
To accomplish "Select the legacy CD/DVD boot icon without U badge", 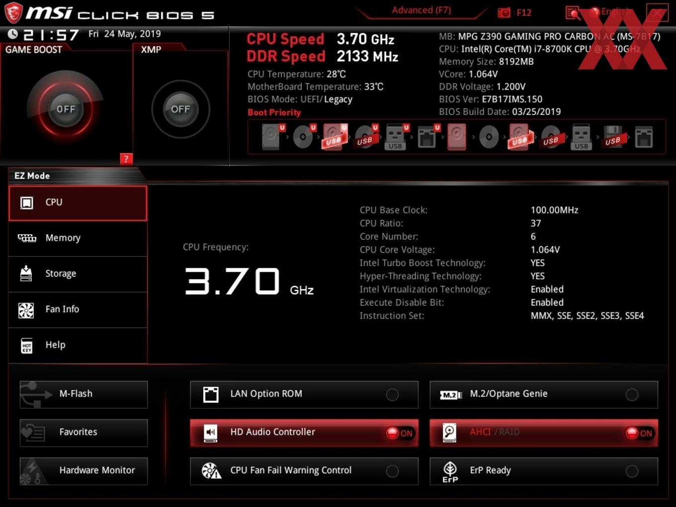I will pyautogui.click(x=489, y=137).
